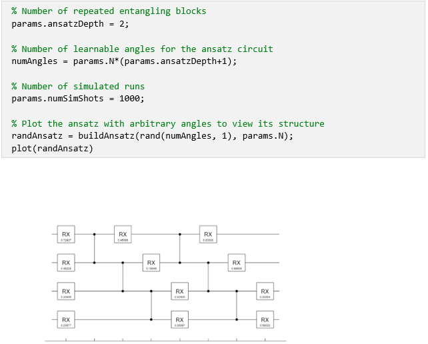Click the leftmost RX gate on the third qubit wire

pos(66,291)
